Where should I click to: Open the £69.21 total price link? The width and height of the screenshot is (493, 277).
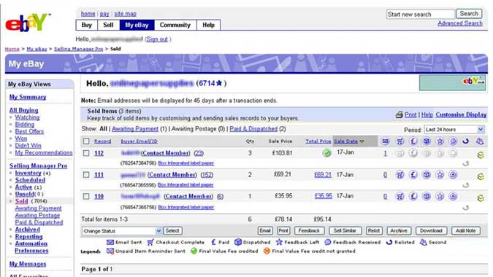(323, 175)
